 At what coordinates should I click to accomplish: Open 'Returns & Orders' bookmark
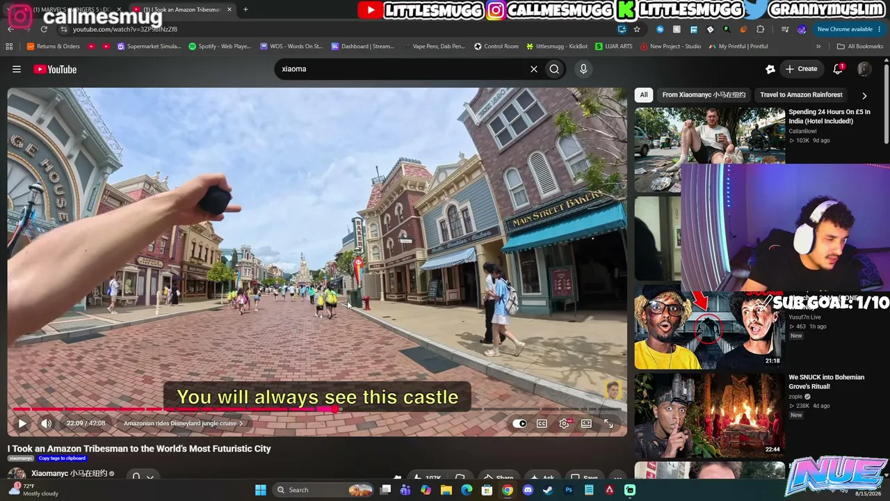coord(53,47)
